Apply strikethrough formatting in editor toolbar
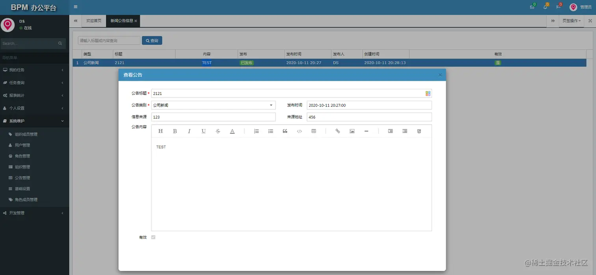 [218, 131]
